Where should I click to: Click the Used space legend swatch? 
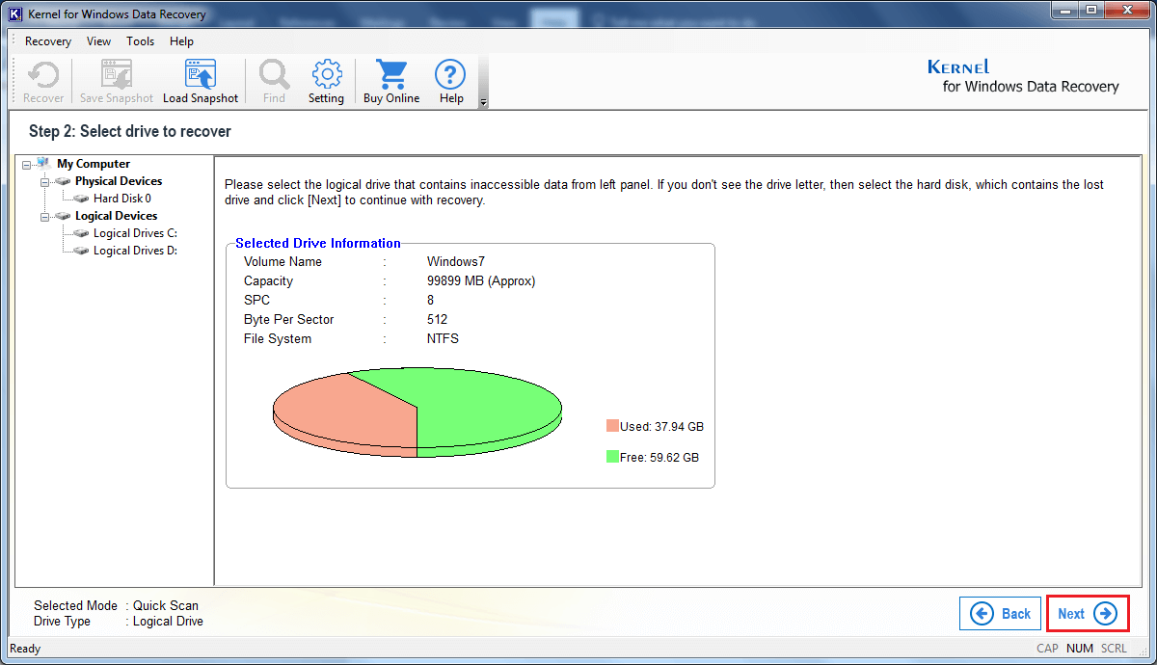[x=612, y=426]
